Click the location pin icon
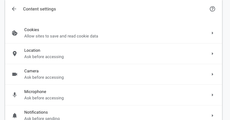Screen dimensions: 230x120 [15, 54]
